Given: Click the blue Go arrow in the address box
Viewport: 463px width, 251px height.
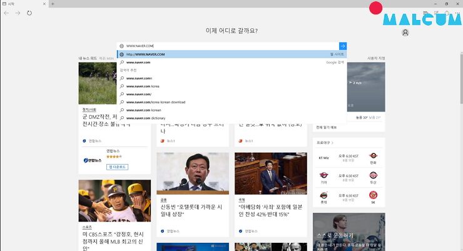Looking at the screenshot, I should [x=342, y=46].
